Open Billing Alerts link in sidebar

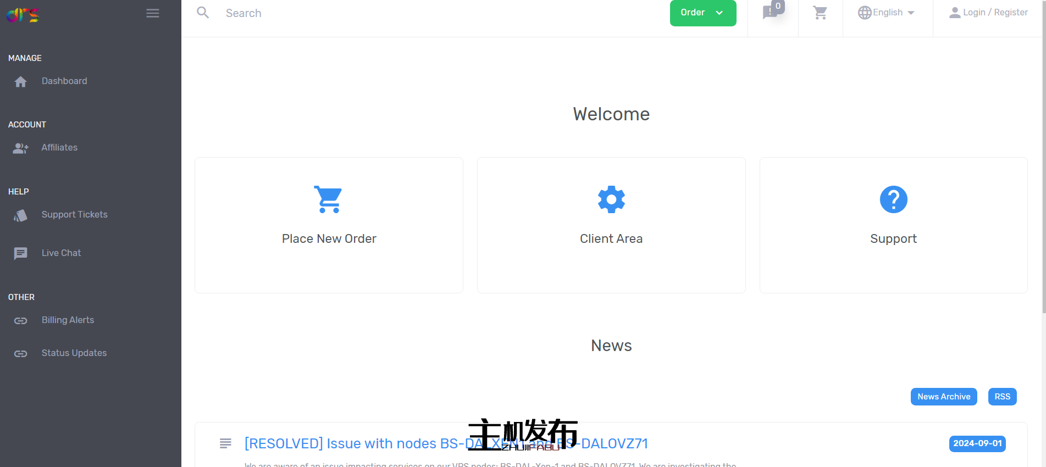click(68, 320)
